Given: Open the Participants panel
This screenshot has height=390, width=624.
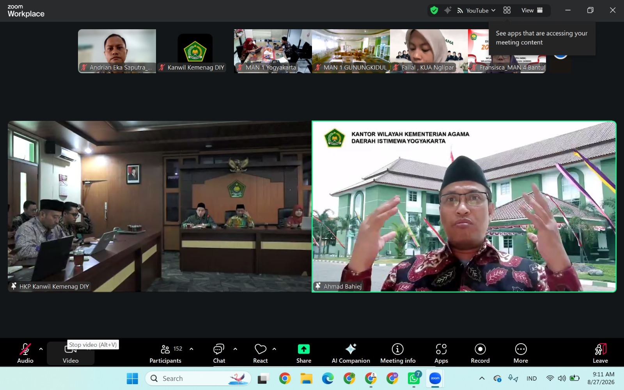Looking at the screenshot, I should (x=165, y=353).
